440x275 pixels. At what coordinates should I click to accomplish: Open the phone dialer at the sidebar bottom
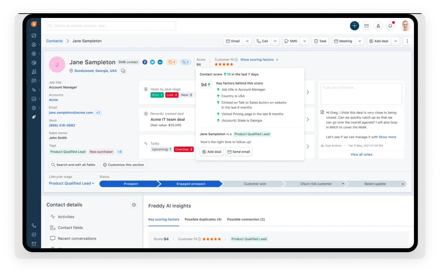pyautogui.click(x=34, y=225)
